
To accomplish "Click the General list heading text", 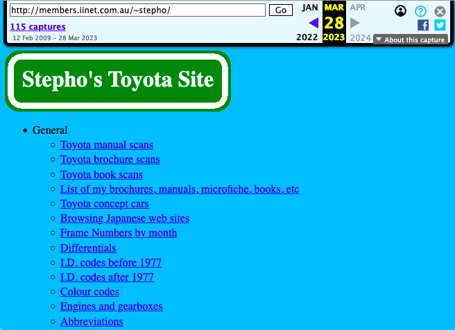I will 50,130.
